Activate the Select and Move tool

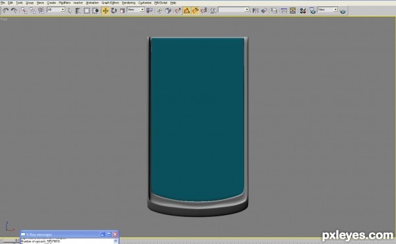pos(106,11)
